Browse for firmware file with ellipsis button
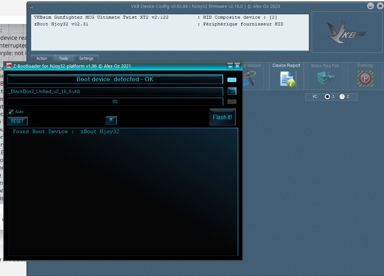384x276 pixels. coord(232,91)
